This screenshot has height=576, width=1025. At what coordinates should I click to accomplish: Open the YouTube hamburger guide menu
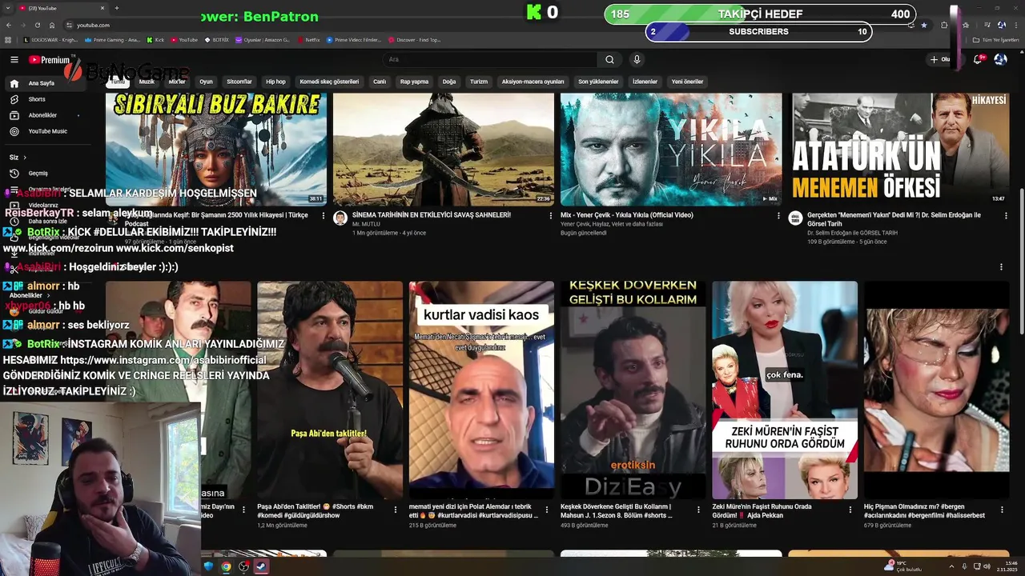[14, 60]
